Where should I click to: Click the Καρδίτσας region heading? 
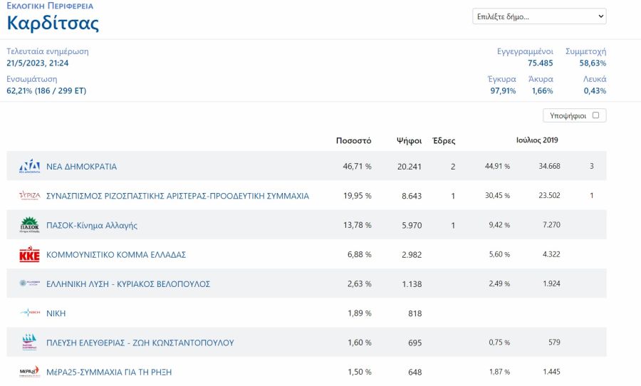[53, 23]
